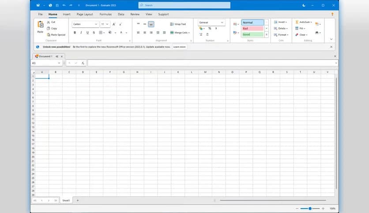Center text horizontally
Screen dimensions: 369x213
(145, 33)
